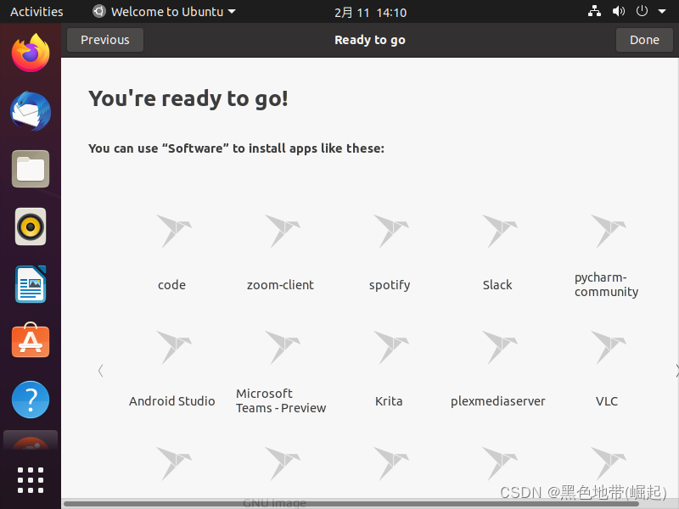Open the Activities overview
This screenshot has width=679, height=509.
point(36,12)
